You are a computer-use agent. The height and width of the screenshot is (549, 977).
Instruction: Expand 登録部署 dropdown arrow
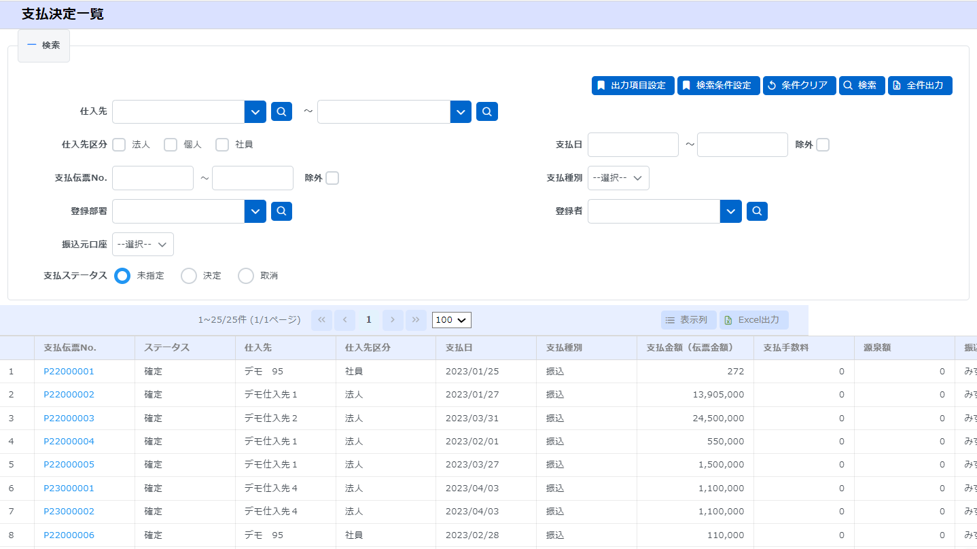(255, 211)
